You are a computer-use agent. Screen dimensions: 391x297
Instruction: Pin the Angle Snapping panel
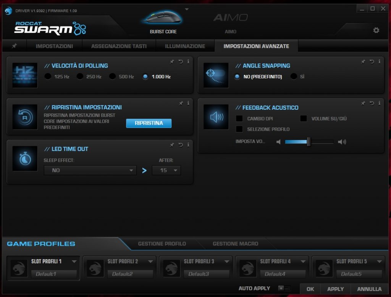(363, 62)
